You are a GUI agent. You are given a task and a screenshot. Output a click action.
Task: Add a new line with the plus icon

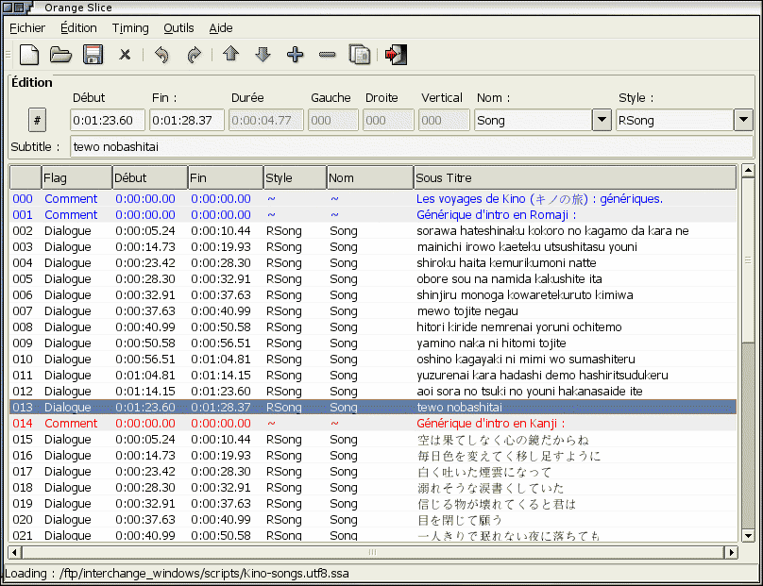click(295, 55)
